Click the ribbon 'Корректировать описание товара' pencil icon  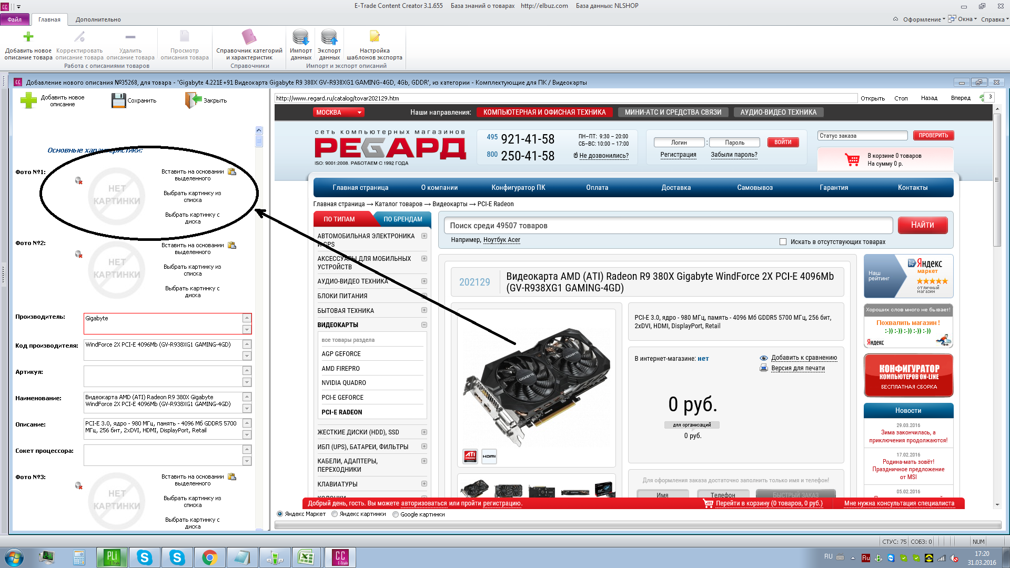pyautogui.click(x=79, y=36)
